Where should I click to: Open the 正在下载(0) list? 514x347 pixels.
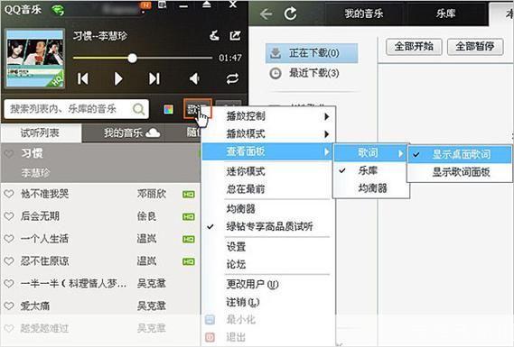[x=312, y=53]
